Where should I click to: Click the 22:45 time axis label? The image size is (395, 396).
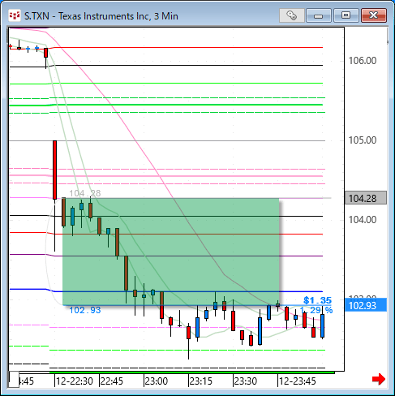[x=112, y=381]
